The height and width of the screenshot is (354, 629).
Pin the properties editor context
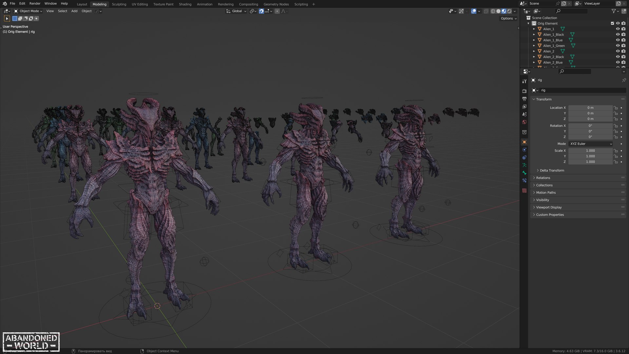(x=624, y=80)
